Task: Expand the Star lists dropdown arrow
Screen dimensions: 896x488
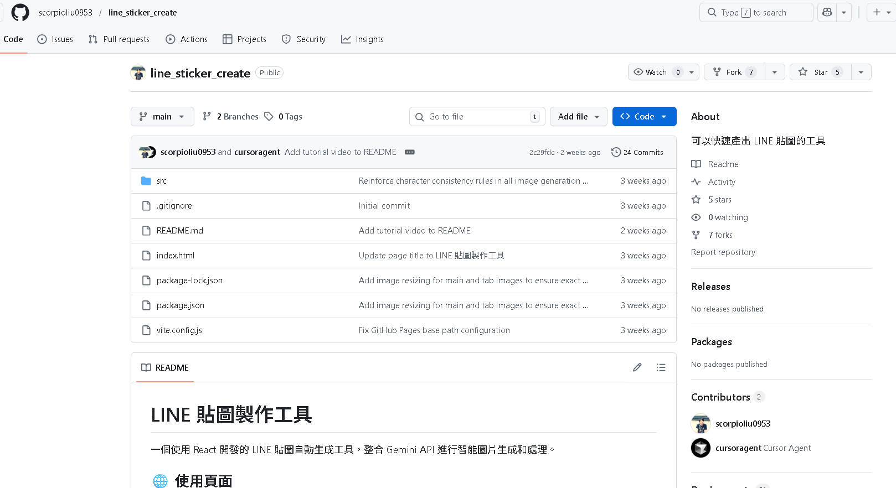Action: [861, 72]
